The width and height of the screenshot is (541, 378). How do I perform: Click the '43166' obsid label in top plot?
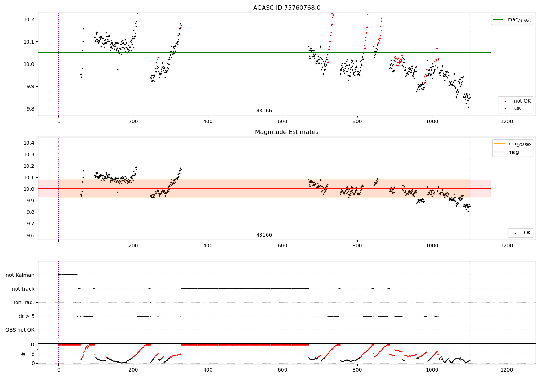[264, 111]
